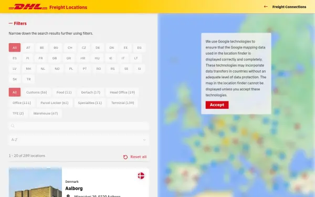Click the map pin beside Aalborg address

pyautogui.click(x=68, y=196)
